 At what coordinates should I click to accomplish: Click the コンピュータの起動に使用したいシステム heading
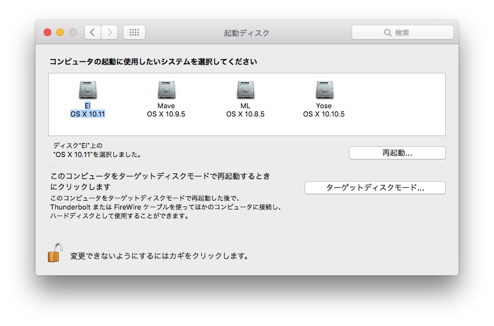tap(153, 61)
